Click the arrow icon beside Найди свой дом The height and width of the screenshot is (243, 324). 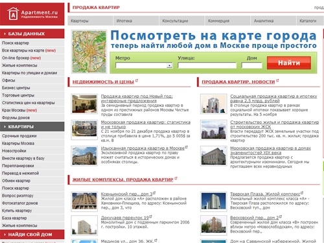[5, 235]
